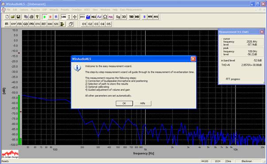Screen dimensions: 267x164
Task: Select preset 03
Action: (96, 24)
